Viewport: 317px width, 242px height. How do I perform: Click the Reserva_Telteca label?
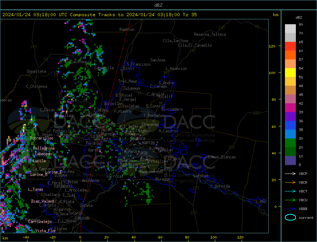(x=210, y=34)
